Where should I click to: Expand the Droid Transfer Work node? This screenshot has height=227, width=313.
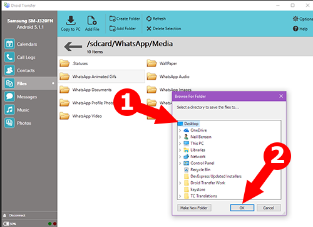click(180, 183)
